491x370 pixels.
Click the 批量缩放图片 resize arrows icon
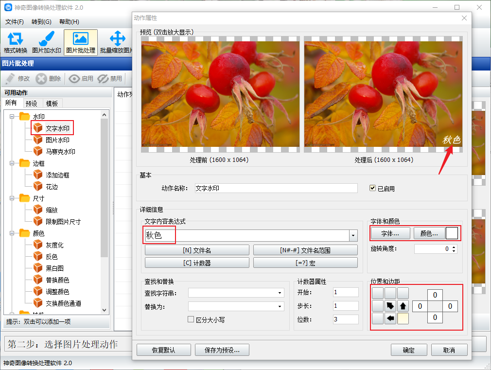click(118, 38)
